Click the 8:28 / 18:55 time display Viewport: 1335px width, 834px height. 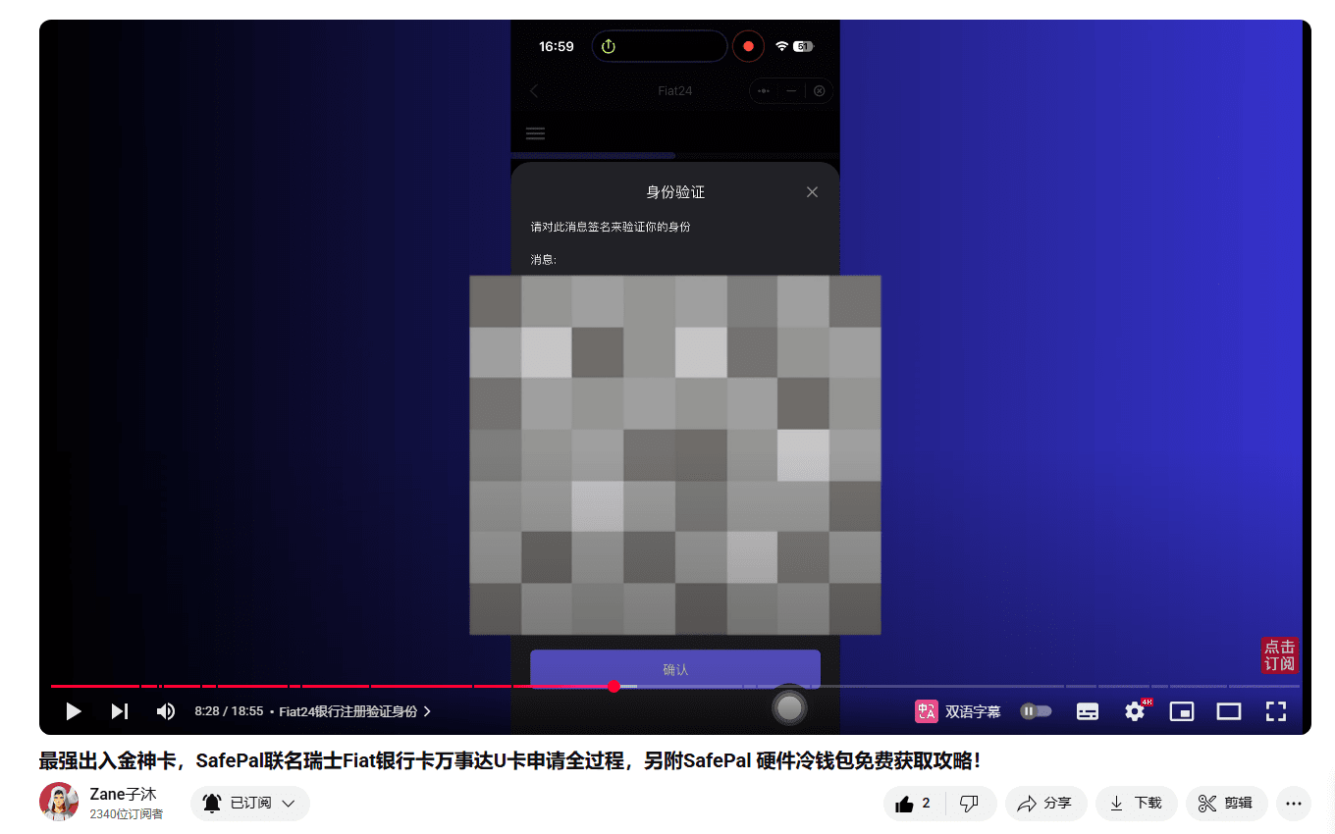coord(229,711)
